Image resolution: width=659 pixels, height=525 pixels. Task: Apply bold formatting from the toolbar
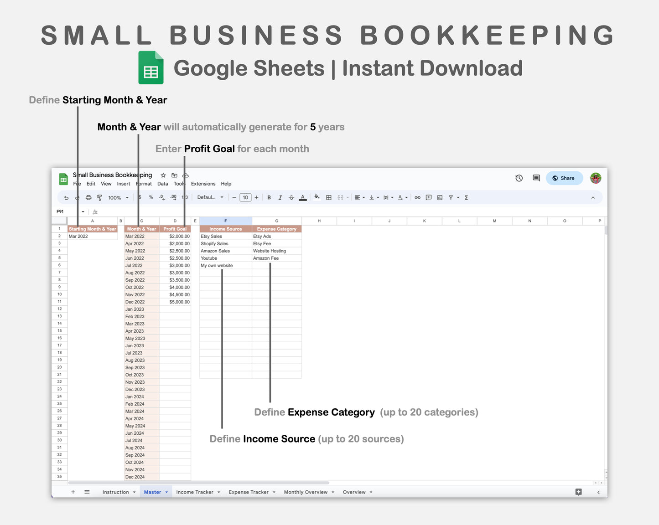coord(269,197)
